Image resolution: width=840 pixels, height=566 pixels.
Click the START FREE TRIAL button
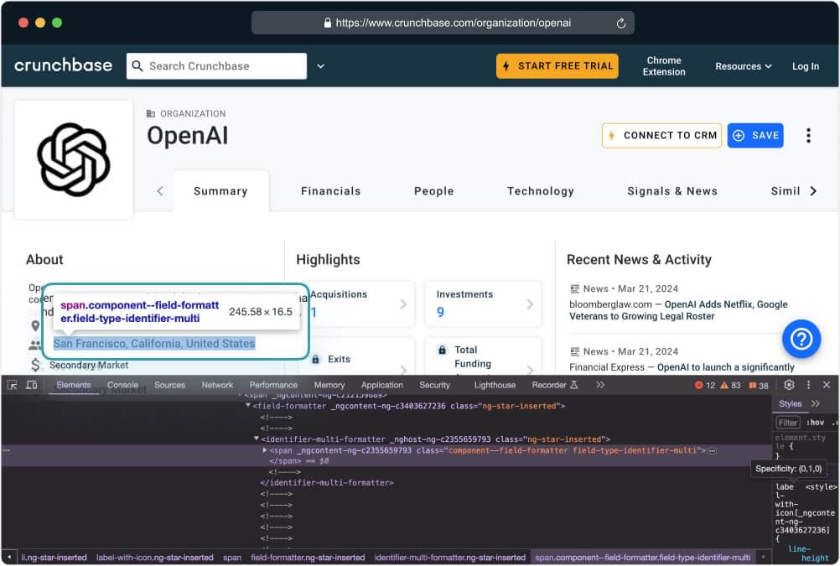pos(557,66)
